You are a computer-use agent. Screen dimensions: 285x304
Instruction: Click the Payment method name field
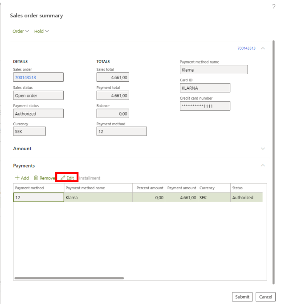[213, 70]
